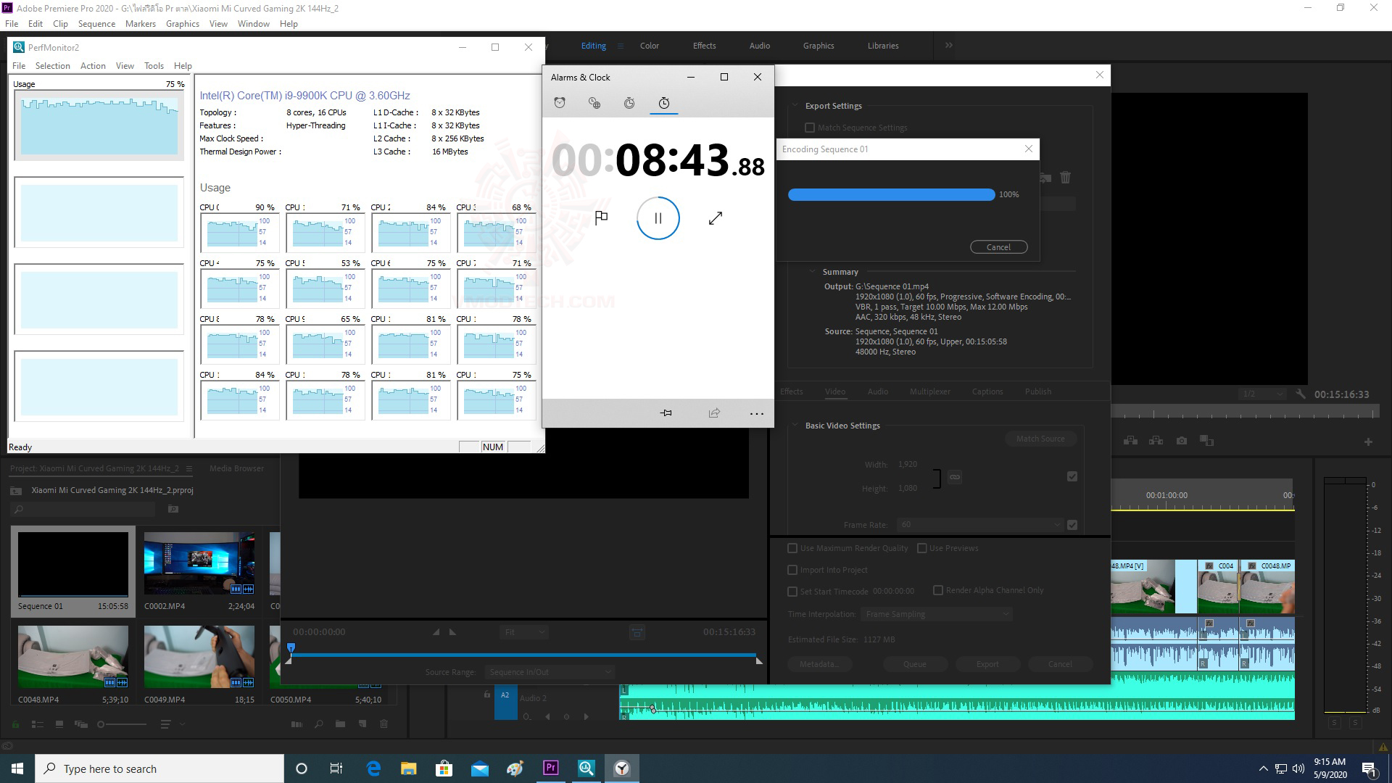Switch to the Color workspace tab

click(649, 46)
